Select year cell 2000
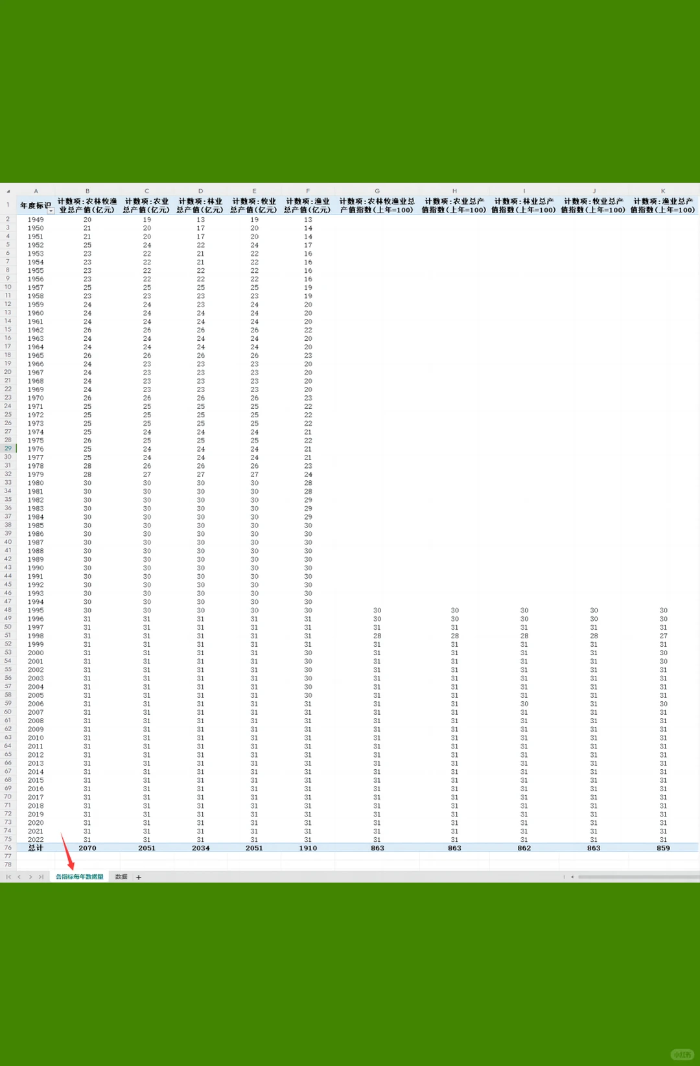This screenshot has height=1066, width=700. (x=36, y=653)
